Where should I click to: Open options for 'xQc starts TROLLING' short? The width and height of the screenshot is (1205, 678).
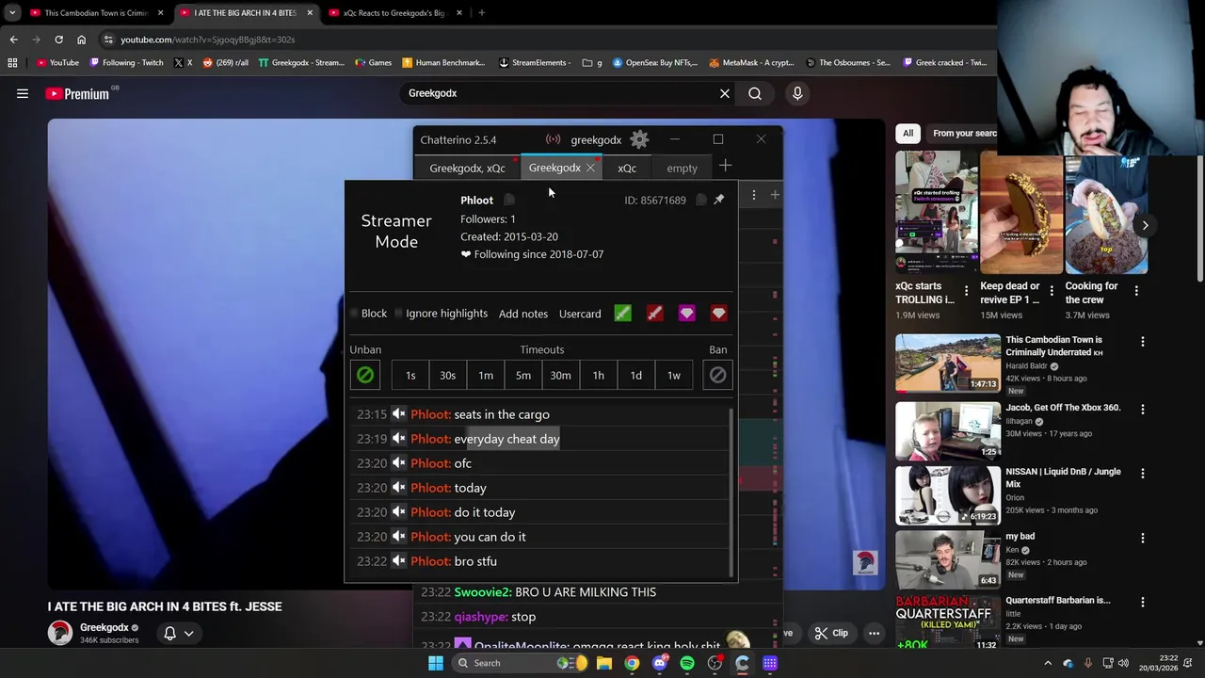pos(966,291)
